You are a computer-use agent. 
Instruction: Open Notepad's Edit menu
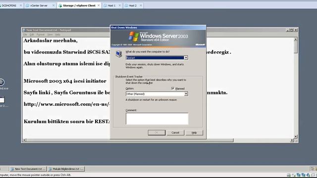32,35
